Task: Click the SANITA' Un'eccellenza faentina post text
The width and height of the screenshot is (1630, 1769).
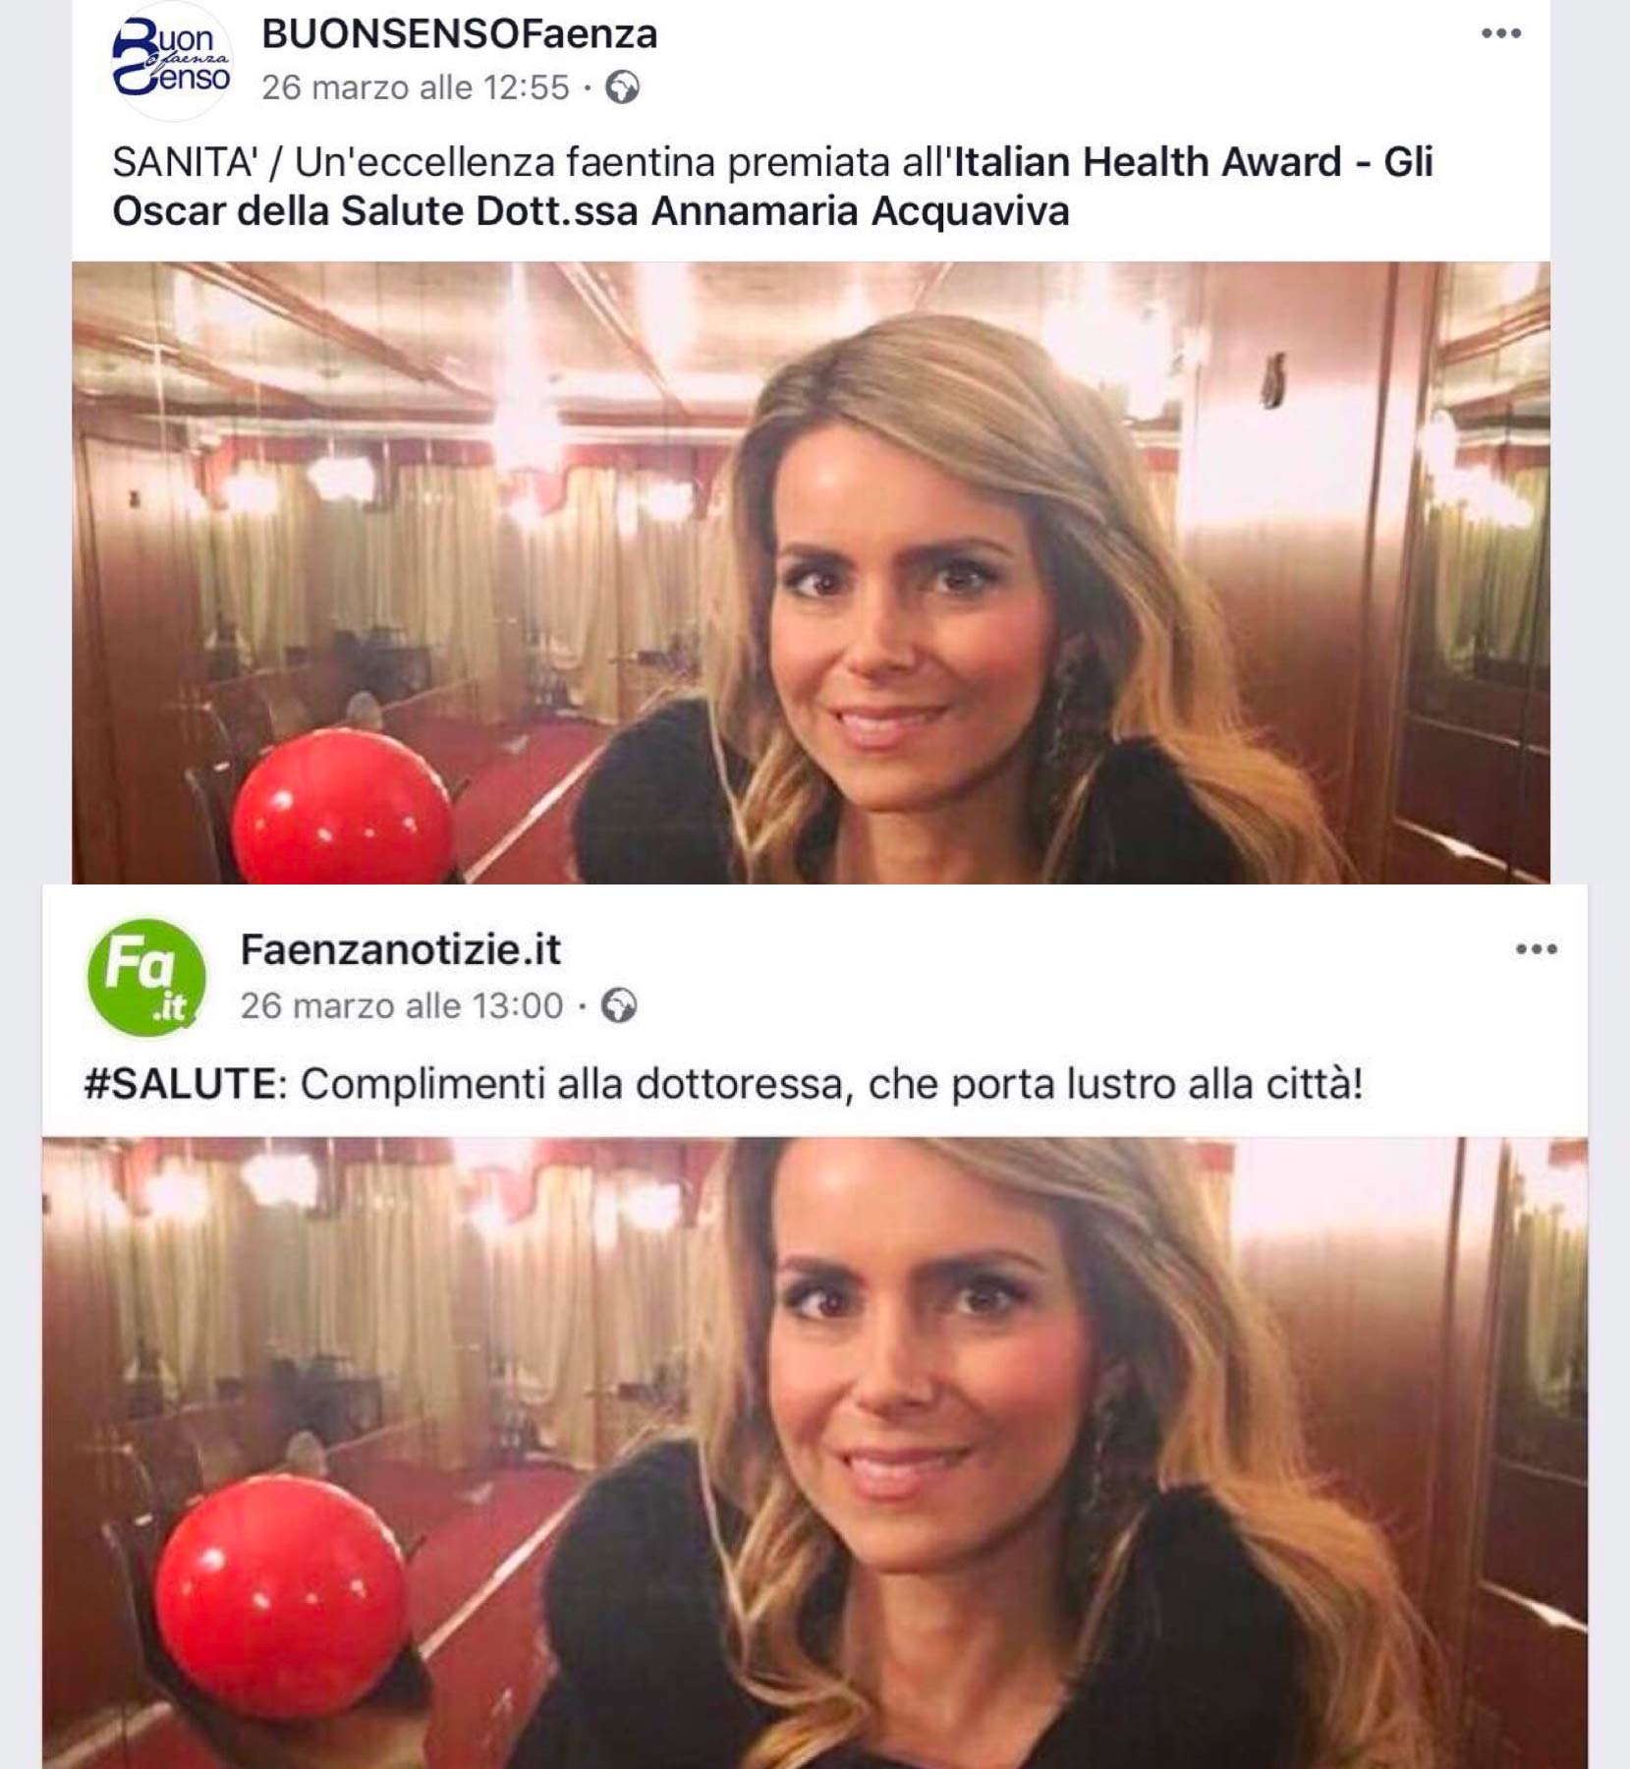Action: [x=772, y=187]
